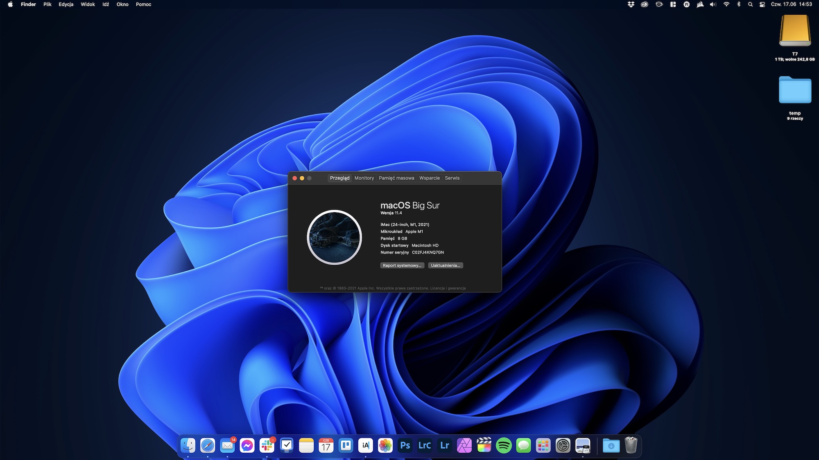The image size is (819, 460).
Task: Open the Plik menu
Action: [48, 4]
